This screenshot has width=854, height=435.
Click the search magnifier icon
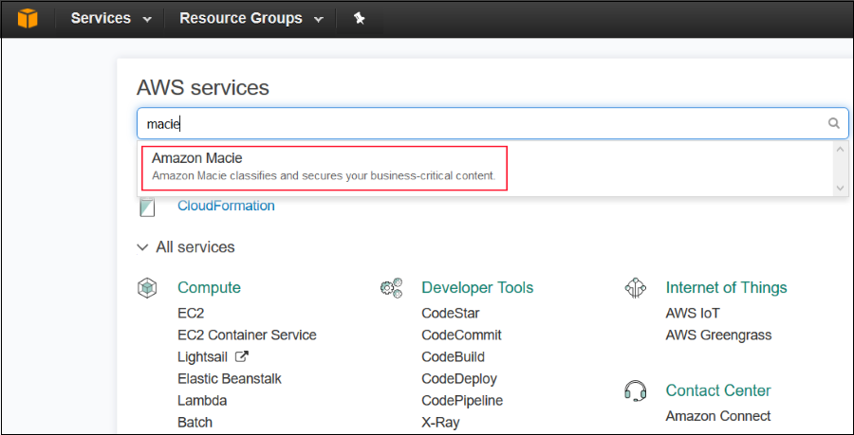[x=833, y=123]
